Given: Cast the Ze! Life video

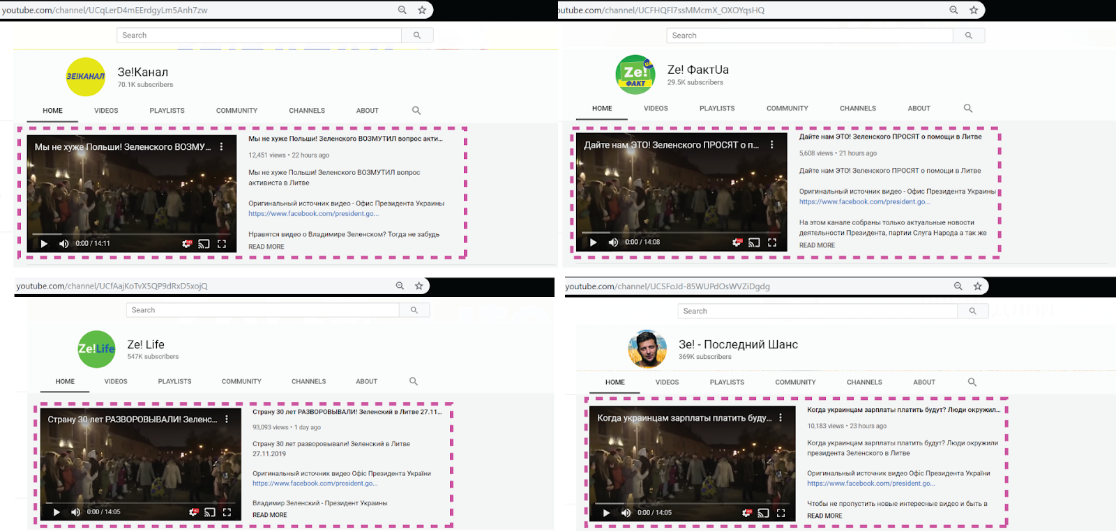Looking at the screenshot, I should (210, 512).
